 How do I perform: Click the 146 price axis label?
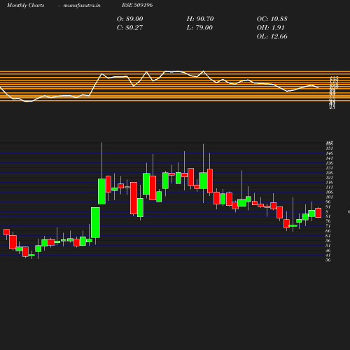click(329, 153)
